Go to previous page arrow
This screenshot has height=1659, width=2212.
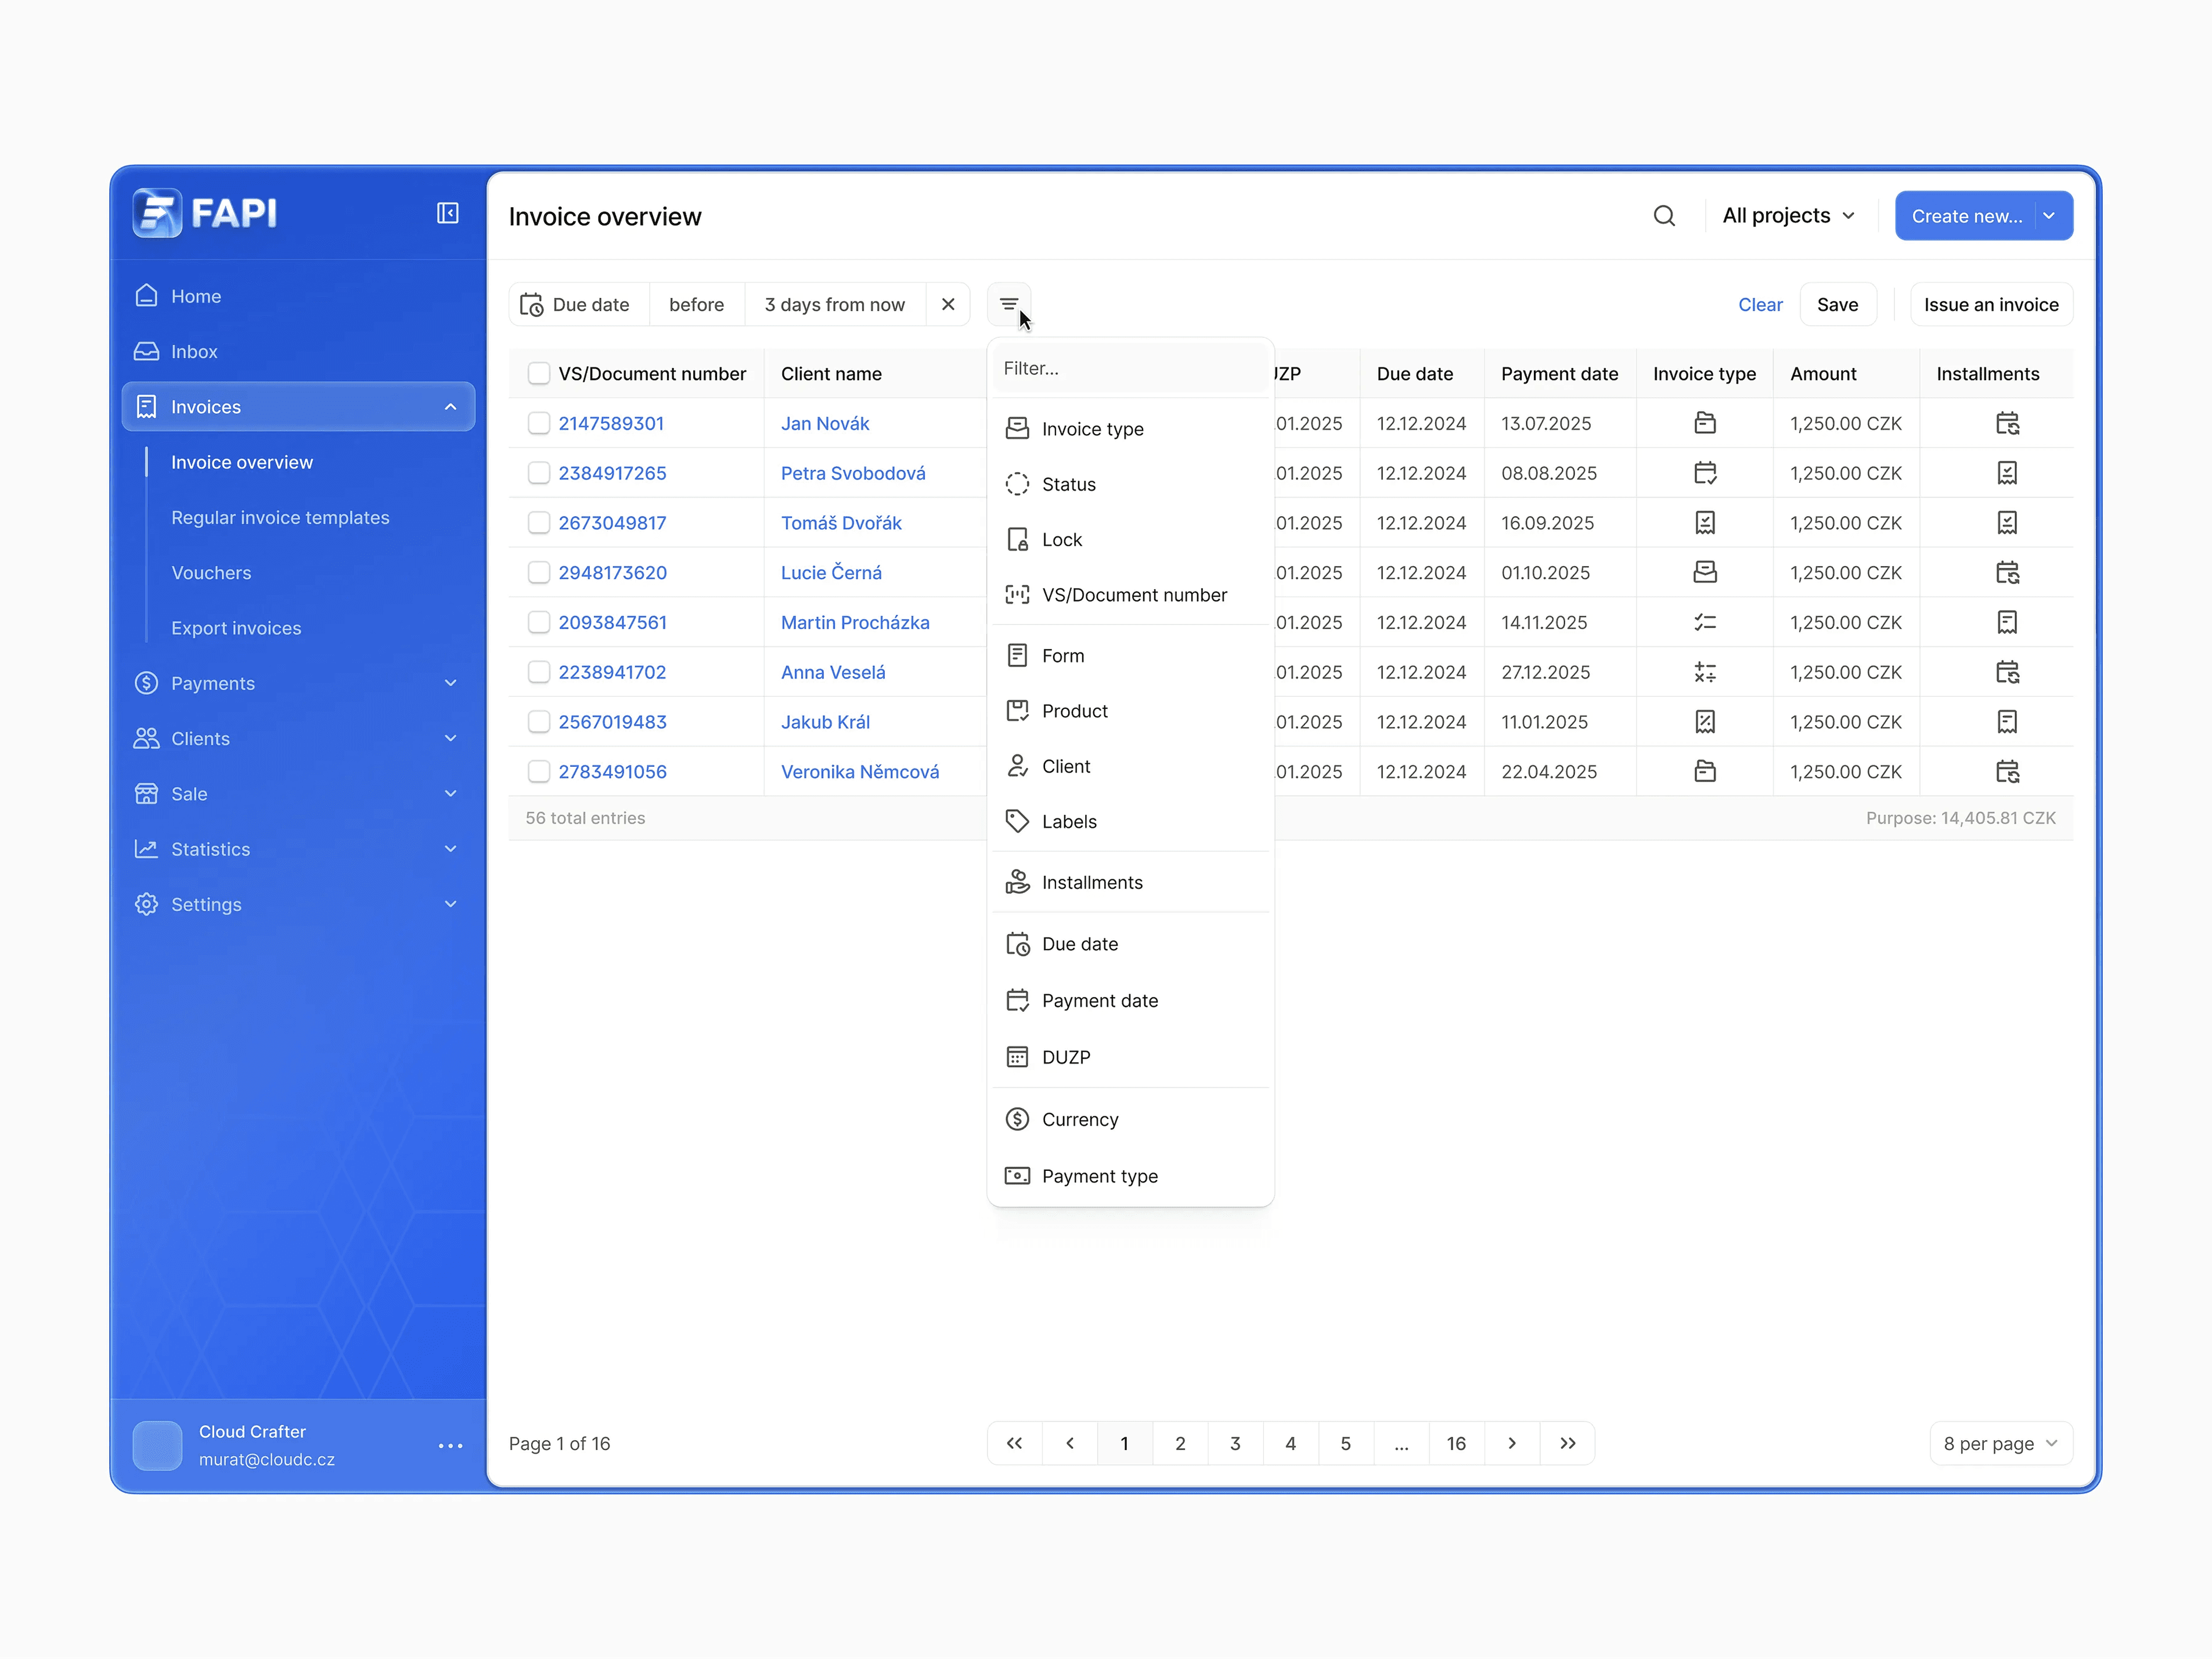point(1070,1443)
